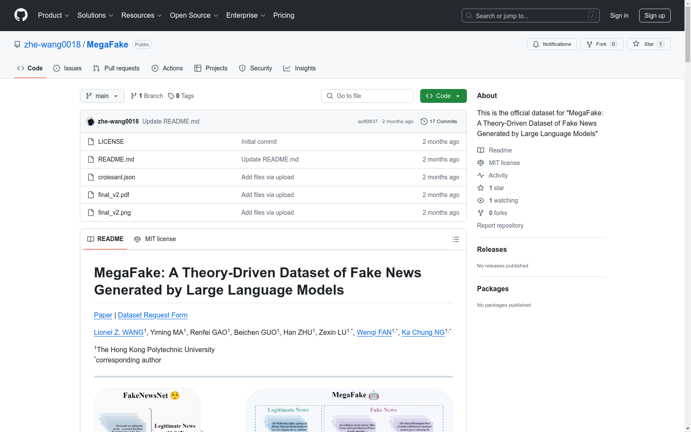Expand the Product menu
This screenshot has height=432, width=691.
coord(54,16)
